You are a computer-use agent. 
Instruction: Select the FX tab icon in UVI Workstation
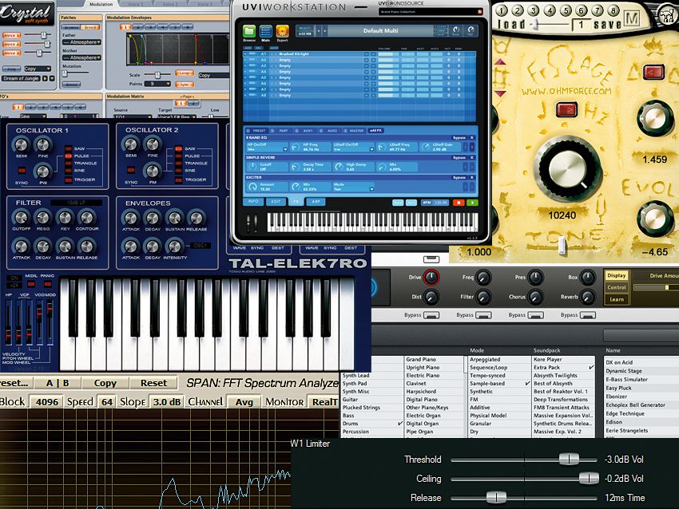click(297, 203)
